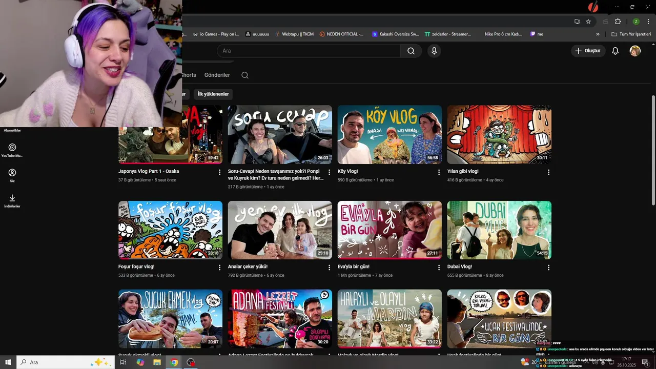
Task: Open the YouTube account avatar menu
Action: coord(635,51)
